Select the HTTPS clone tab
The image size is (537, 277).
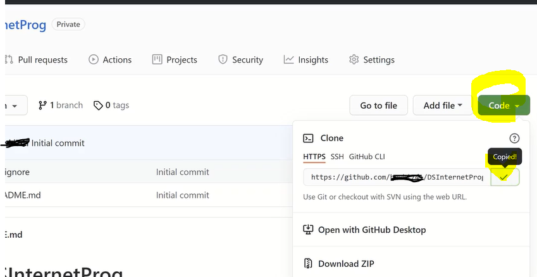tap(314, 156)
